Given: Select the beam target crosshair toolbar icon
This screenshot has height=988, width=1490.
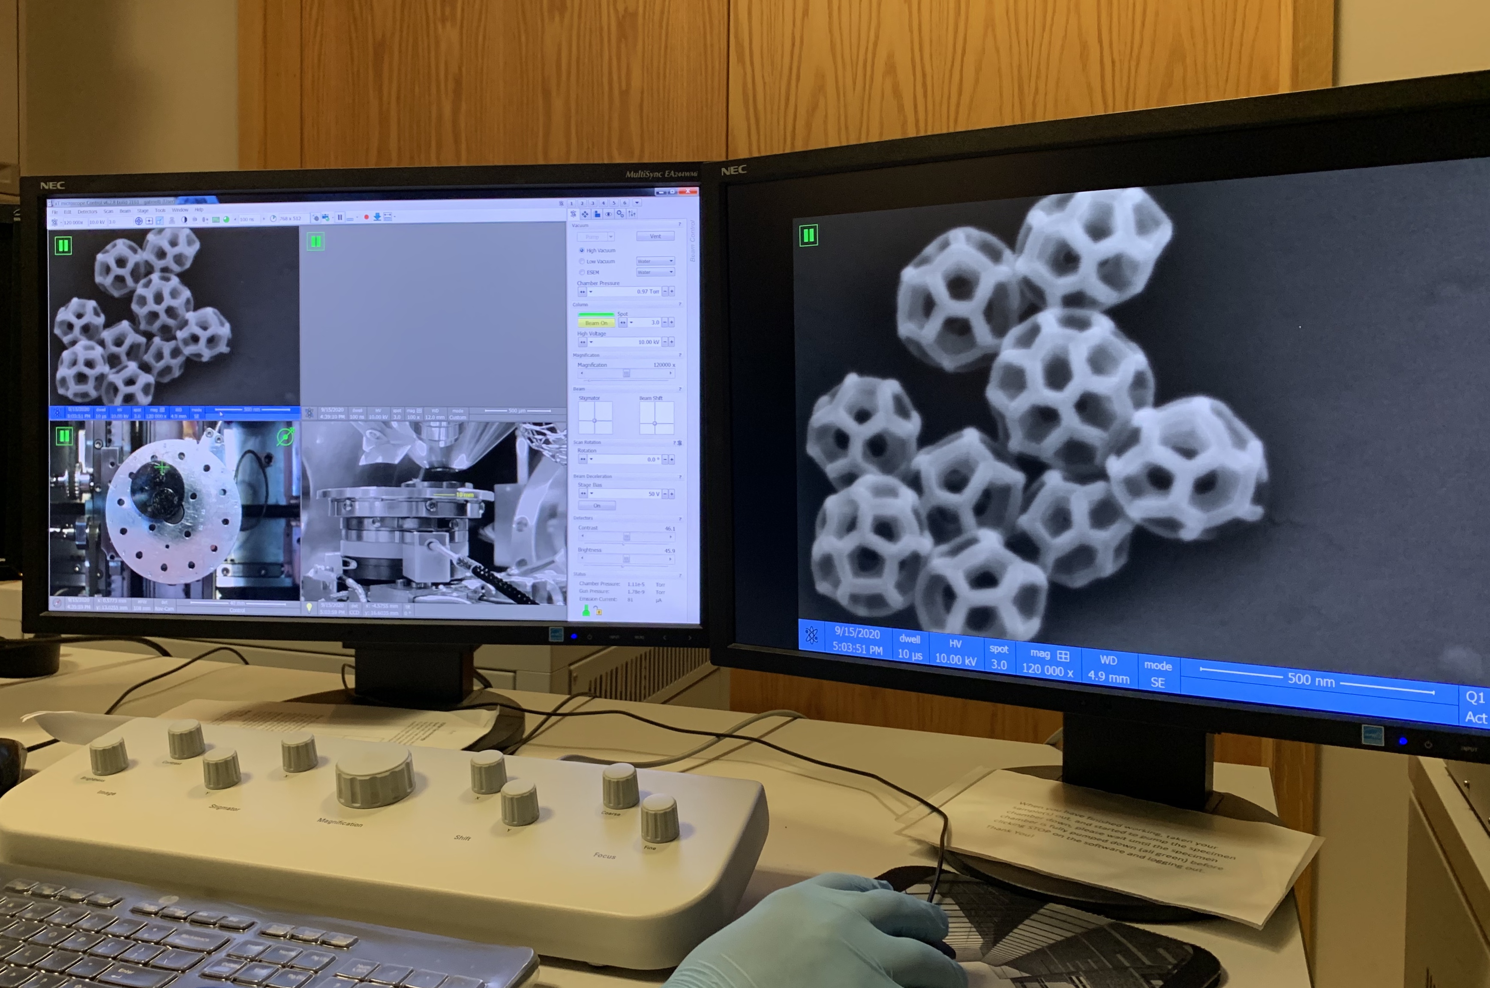Looking at the screenshot, I should click(x=138, y=221).
